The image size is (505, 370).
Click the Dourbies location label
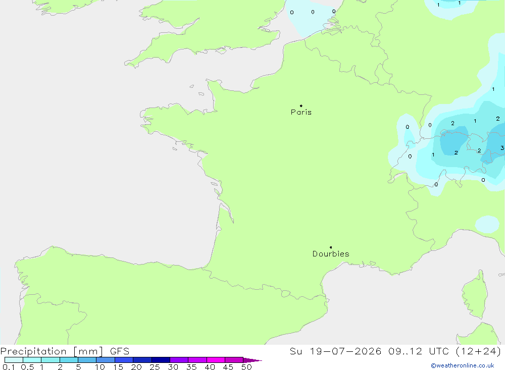pyautogui.click(x=331, y=254)
